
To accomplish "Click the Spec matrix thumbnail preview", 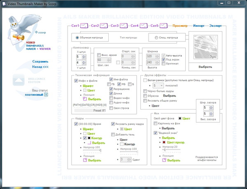I will point(205,47).
